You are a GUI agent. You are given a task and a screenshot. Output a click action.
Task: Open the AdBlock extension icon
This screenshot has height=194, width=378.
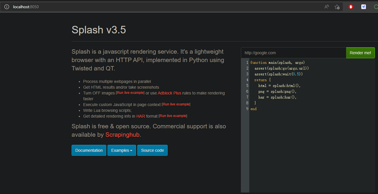tap(350, 7)
